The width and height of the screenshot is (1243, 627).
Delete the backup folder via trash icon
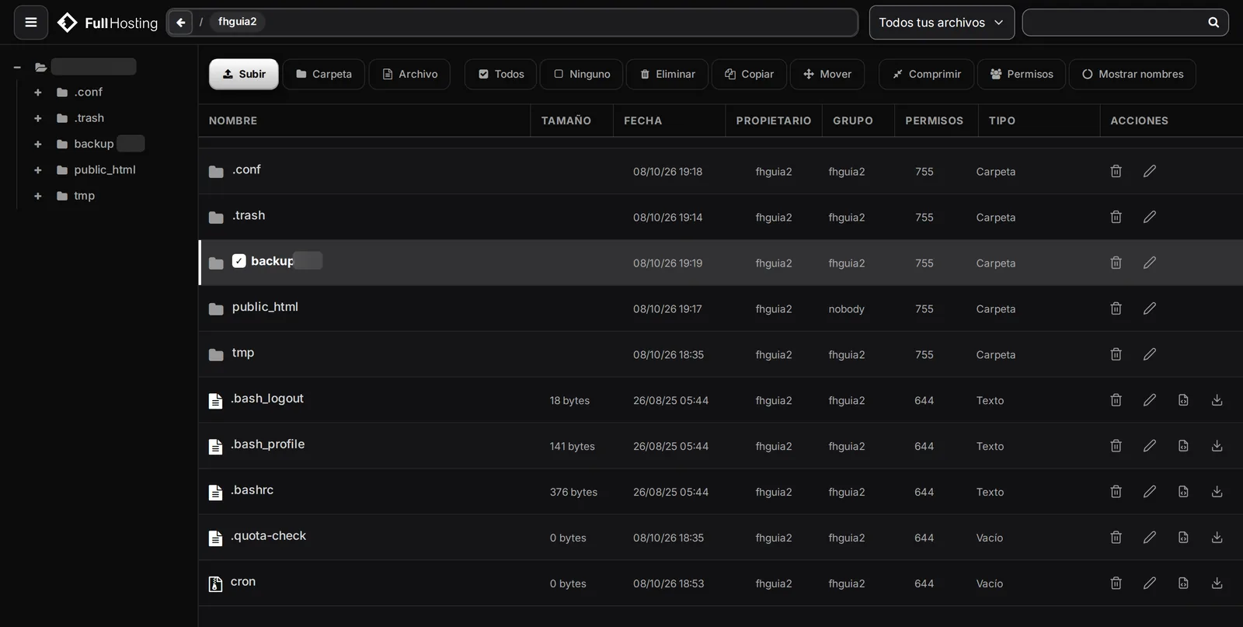pyautogui.click(x=1116, y=263)
